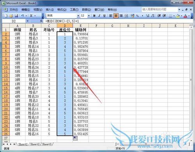Click the AutoSum sigma icon
Viewport: 195px width, 152px height.
point(31,16)
